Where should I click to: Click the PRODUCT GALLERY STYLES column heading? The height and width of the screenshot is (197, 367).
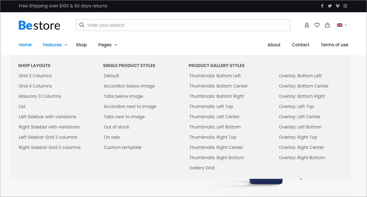[217, 65]
